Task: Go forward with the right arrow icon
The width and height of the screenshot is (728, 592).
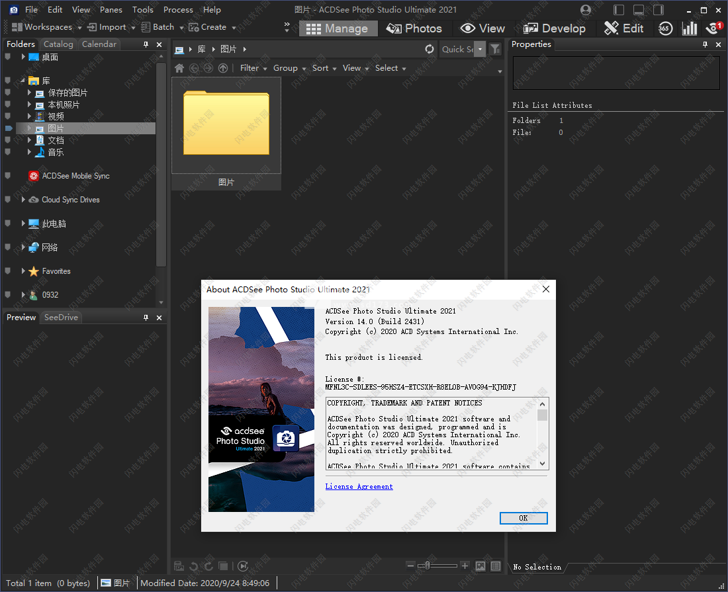Action: point(208,68)
